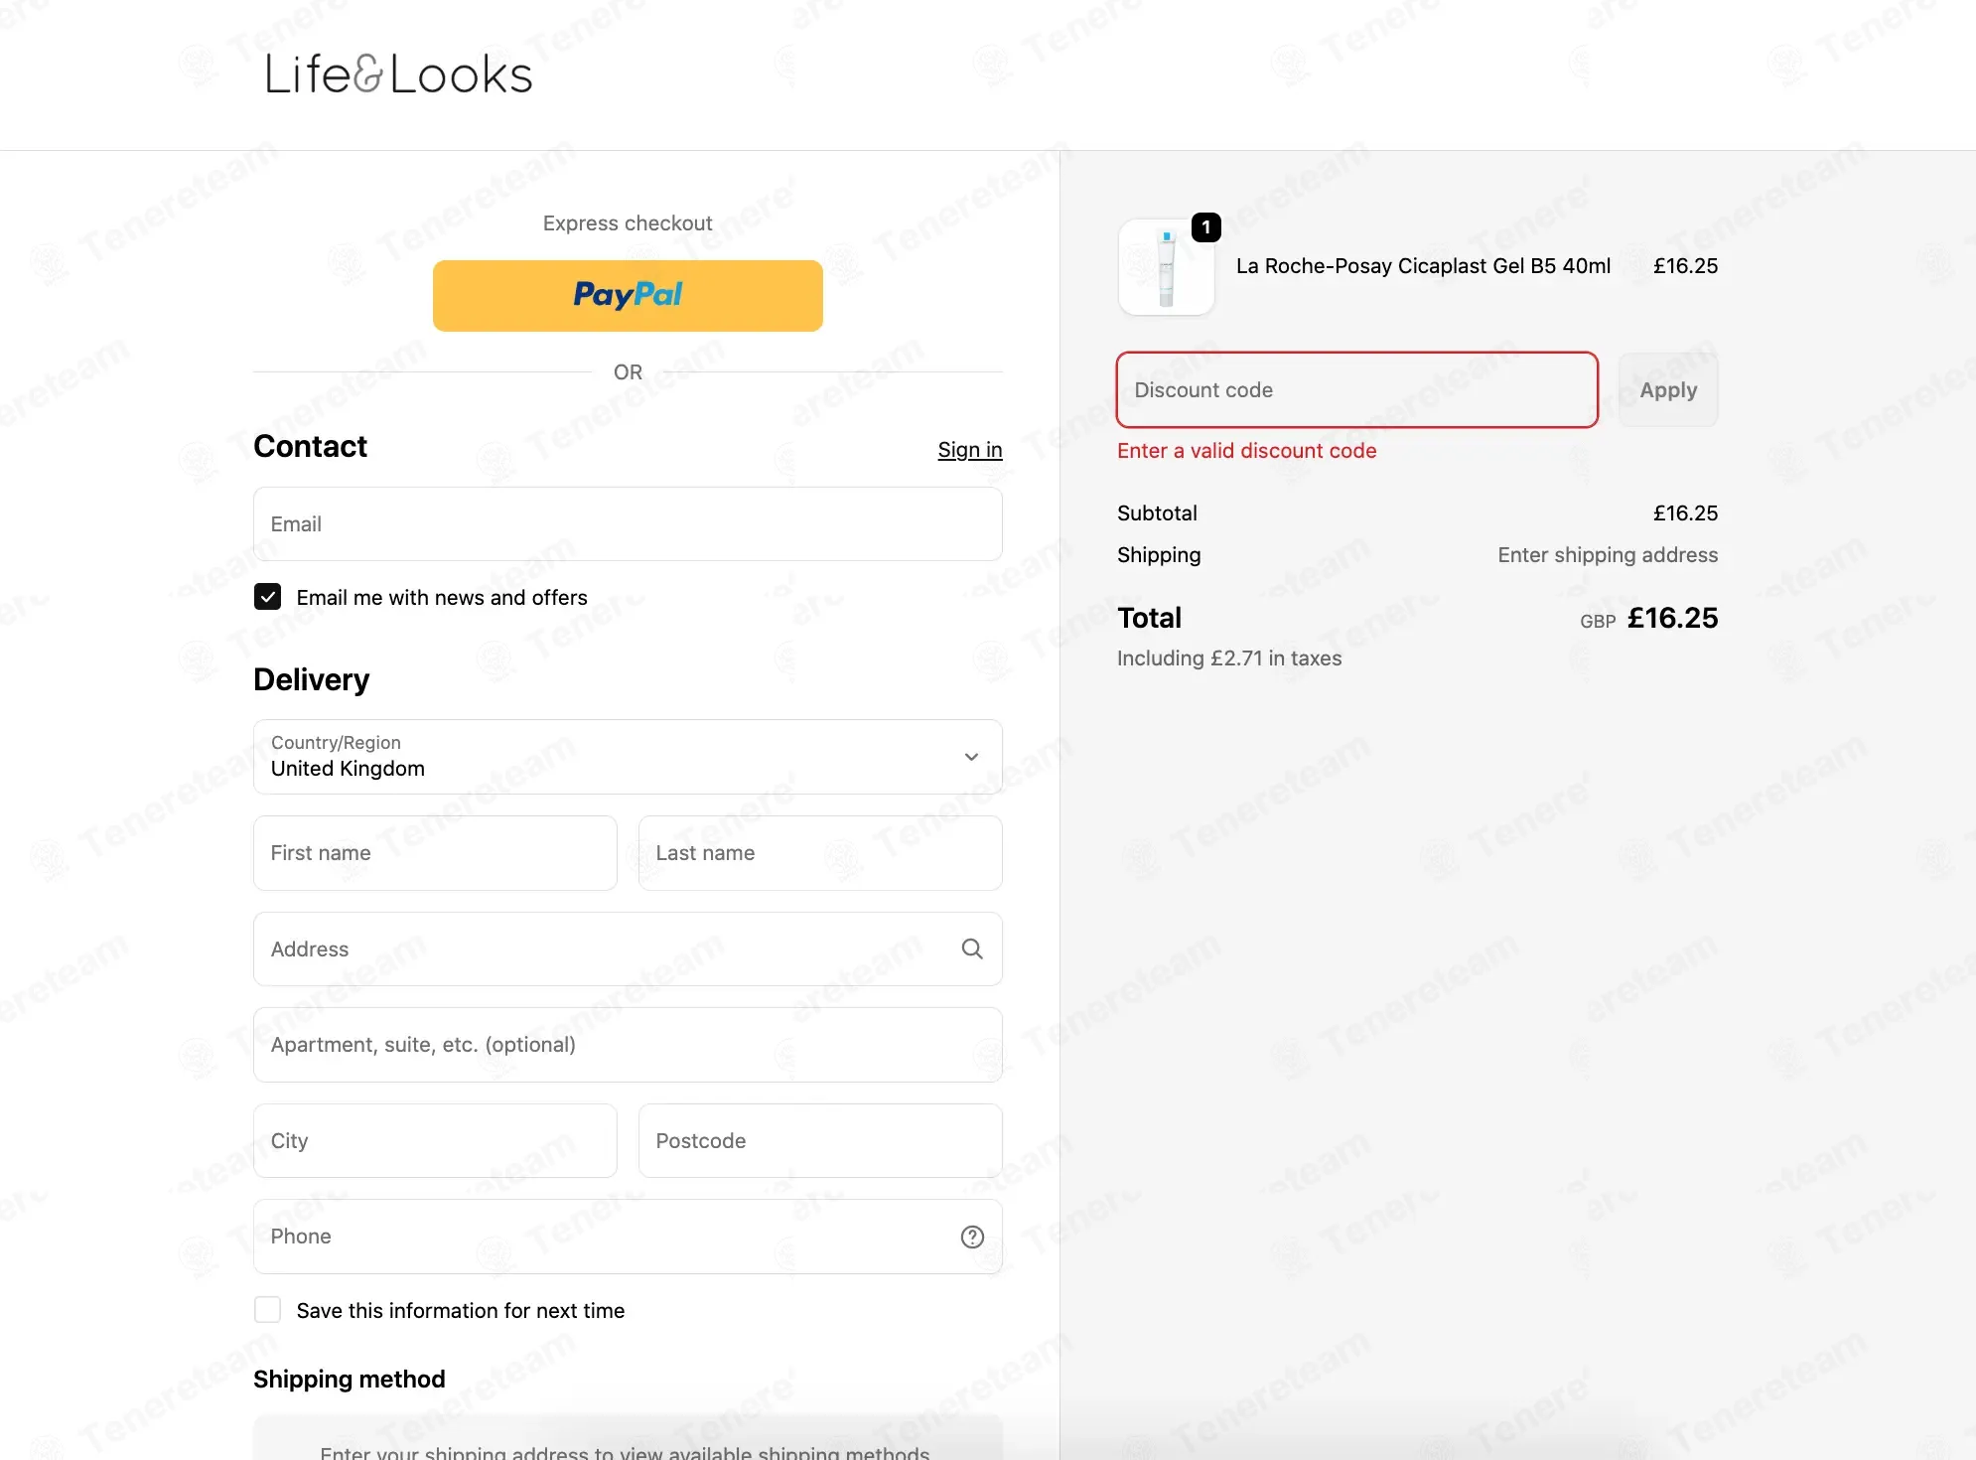The image size is (1976, 1460).
Task: Follow the Sign in link
Action: tap(970, 450)
